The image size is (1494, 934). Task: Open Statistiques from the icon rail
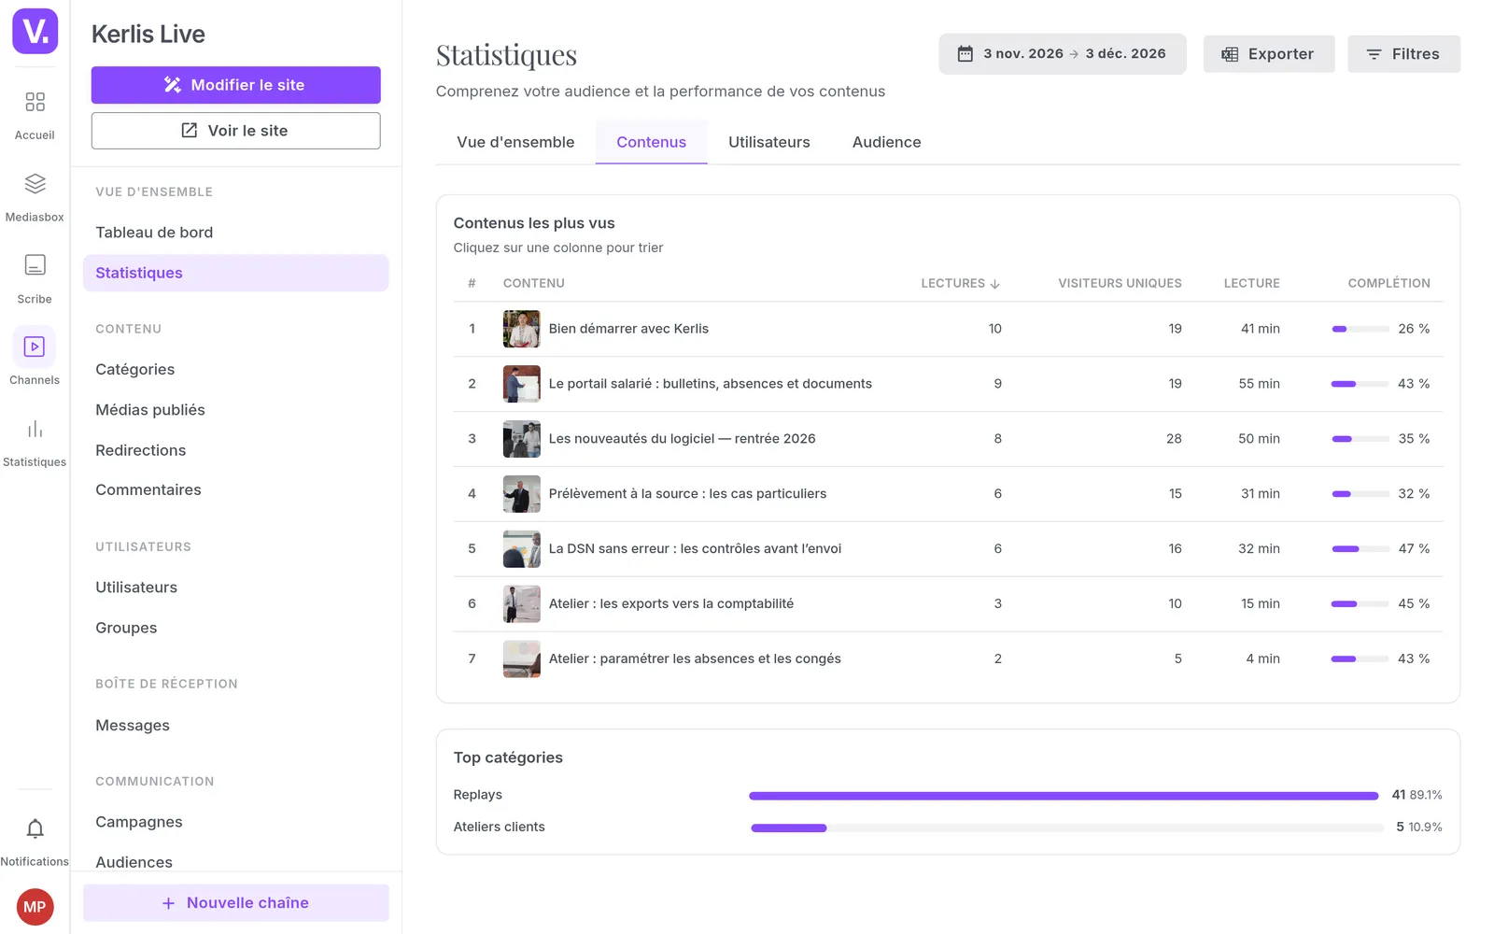point(35,443)
